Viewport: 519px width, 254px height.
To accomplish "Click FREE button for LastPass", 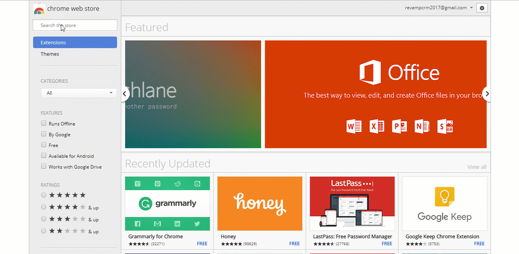I will point(387,244).
